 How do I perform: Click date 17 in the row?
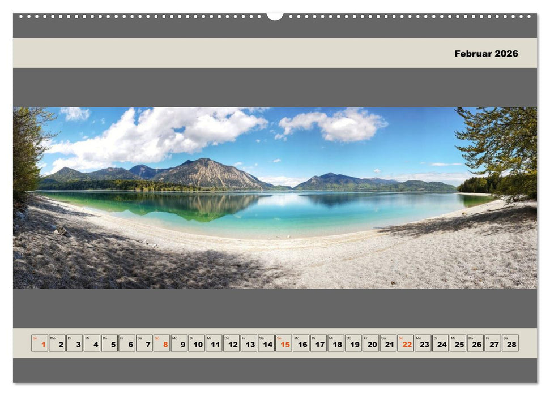(318, 343)
